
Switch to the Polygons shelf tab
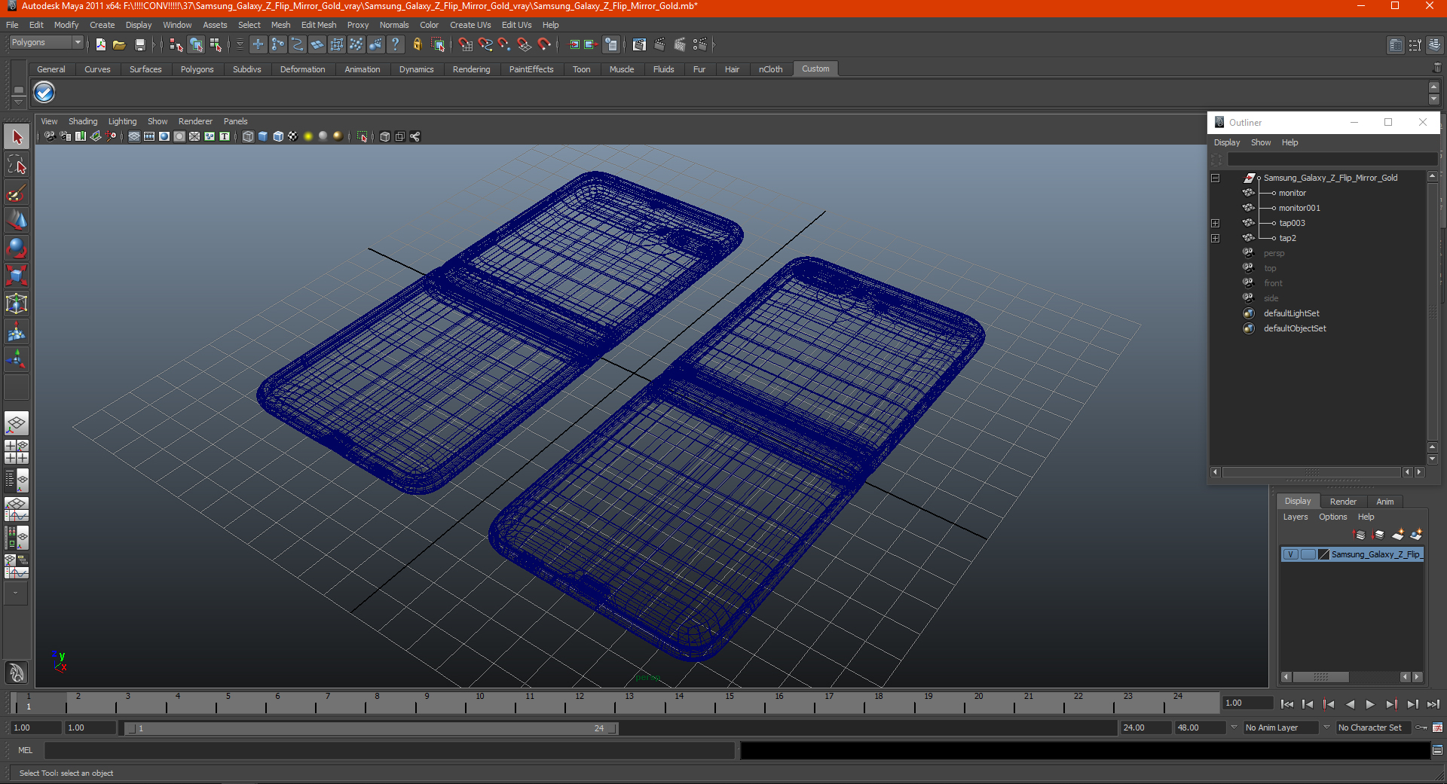click(197, 69)
